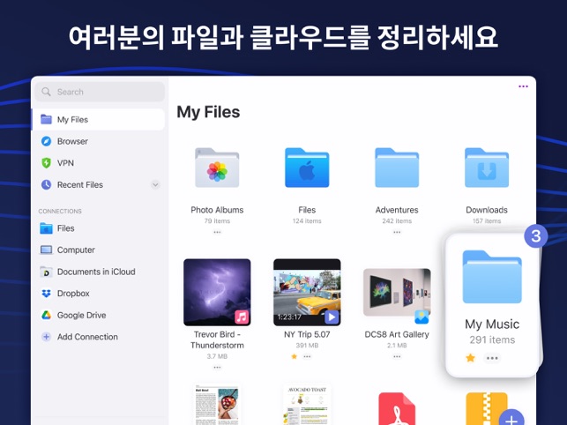Open more options under NY Trip 5.07
This screenshot has width=567, height=425.
tap(307, 356)
